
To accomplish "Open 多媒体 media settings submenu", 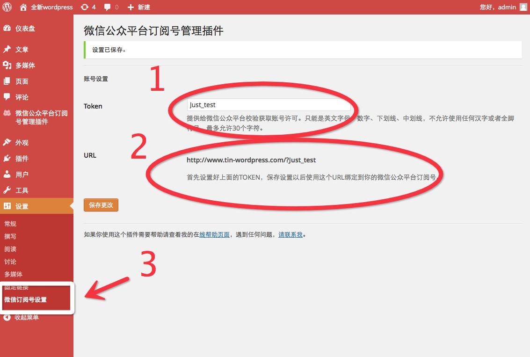I will coord(14,274).
